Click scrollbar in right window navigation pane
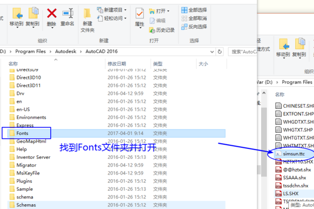314x209 pixels. pyautogui.click(x=264, y=142)
